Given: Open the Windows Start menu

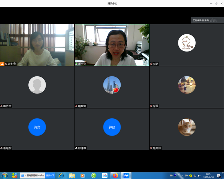Looking at the screenshot, I should point(5,175).
